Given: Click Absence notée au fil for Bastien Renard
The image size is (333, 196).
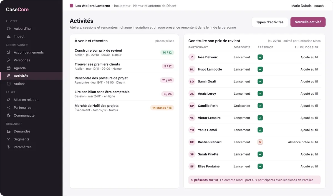Looking at the screenshot, I should tap(303, 142).
